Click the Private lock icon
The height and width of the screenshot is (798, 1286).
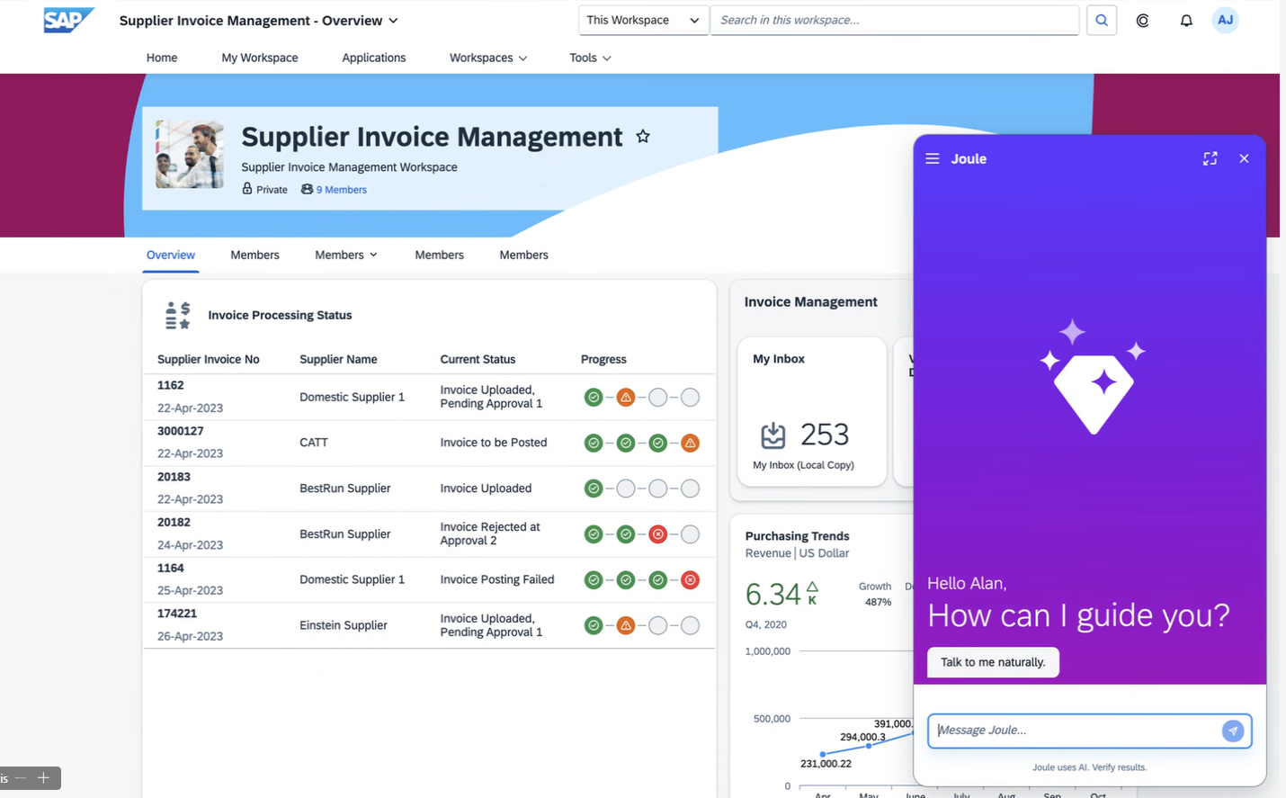pos(247,189)
